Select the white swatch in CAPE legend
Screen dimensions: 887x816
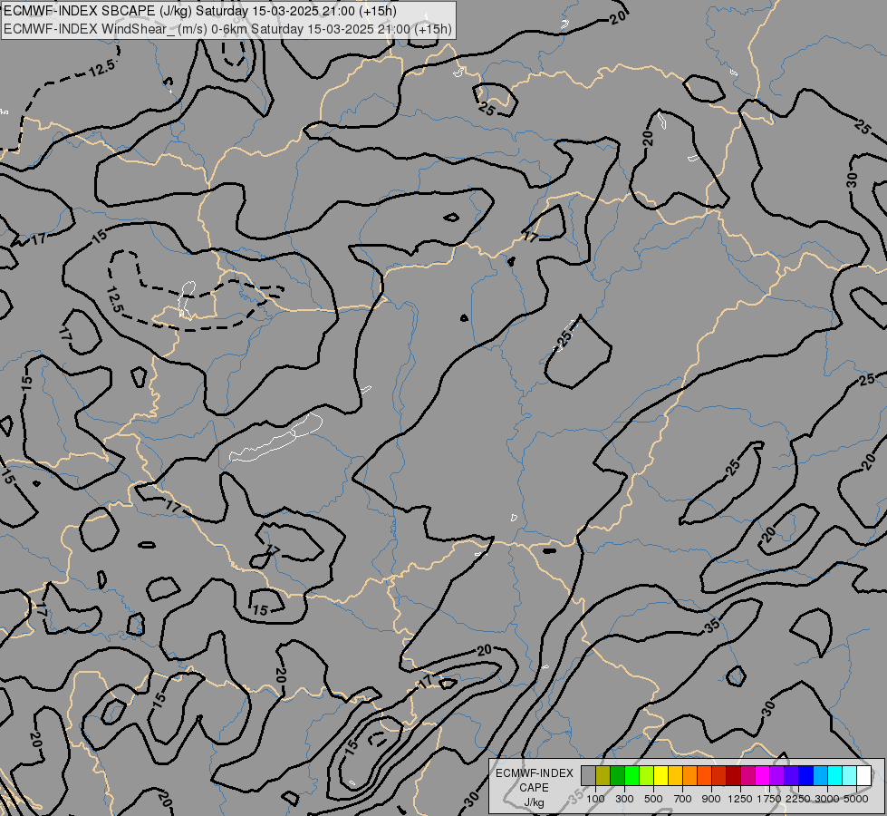pos(863,775)
